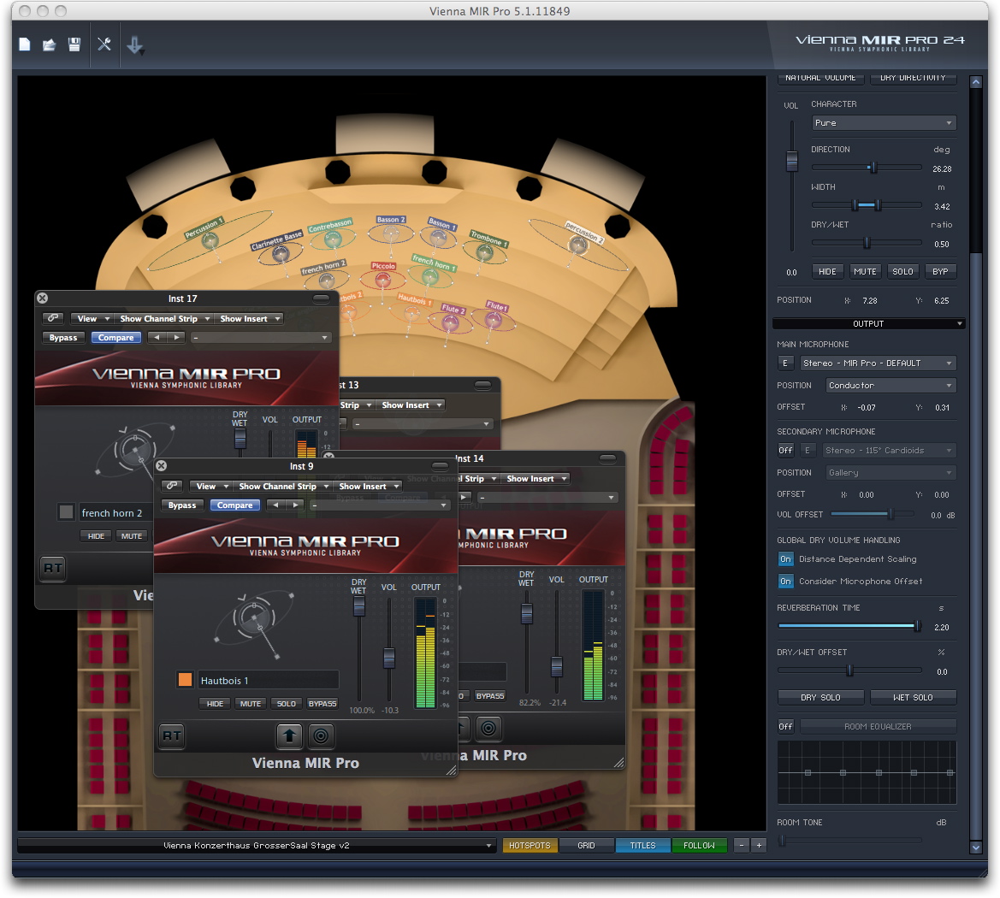Open the preset dropdown in Inst 9 window
This screenshot has width=1000, height=898.
(x=380, y=505)
